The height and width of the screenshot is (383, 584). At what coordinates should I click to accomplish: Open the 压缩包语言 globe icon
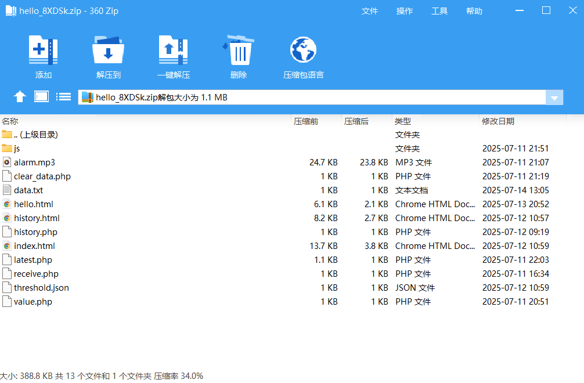pos(303,50)
